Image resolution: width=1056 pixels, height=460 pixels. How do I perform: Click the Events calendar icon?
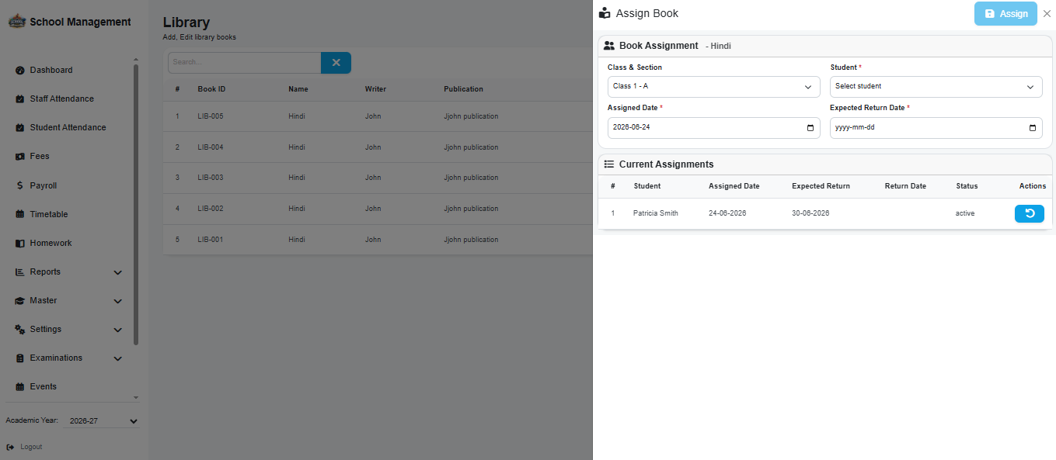pyautogui.click(x=20, y=387)
